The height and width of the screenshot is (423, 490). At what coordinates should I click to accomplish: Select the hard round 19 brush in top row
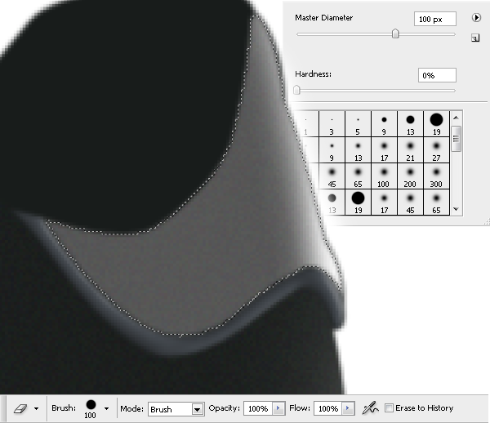(x=436, y=122)
